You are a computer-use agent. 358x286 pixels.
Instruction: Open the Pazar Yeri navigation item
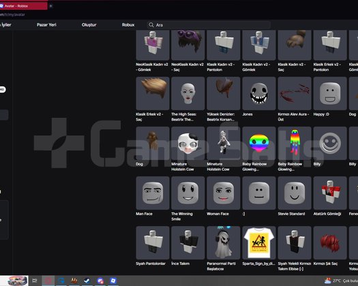tap(46, 25)
